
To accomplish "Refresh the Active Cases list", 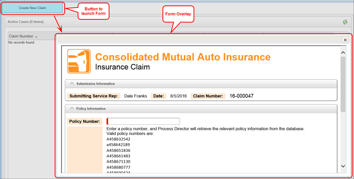I will (345, 22).
